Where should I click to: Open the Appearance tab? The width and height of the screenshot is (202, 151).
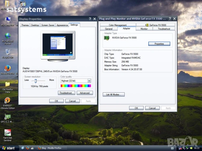pyautogui.click(x=62, y=25)
